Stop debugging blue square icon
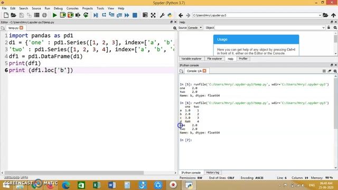Screen dimensions: 338x190 click(x=135, y=15)
